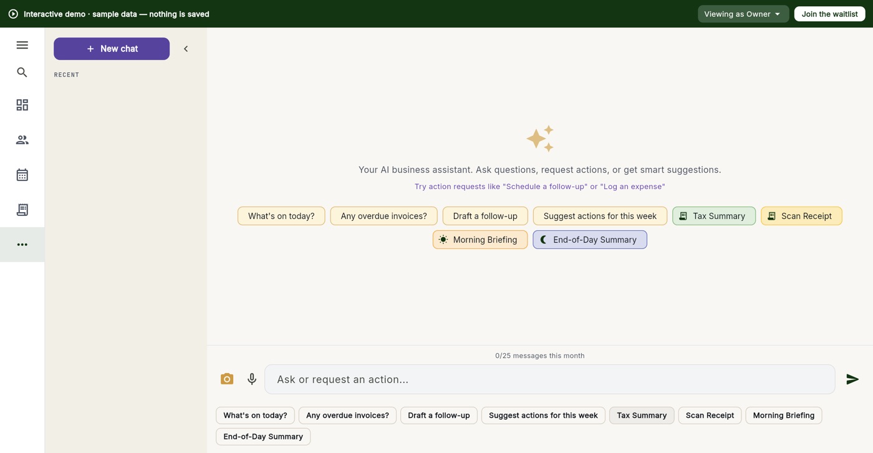873x453 pixels.
Task: Open the calendar icon in the sidebar
Action: tap(22, 175)
